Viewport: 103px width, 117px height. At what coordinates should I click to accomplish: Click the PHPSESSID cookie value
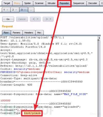[39, 72]
